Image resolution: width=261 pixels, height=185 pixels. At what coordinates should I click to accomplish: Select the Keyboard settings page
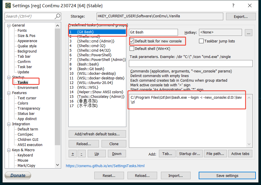25,155
